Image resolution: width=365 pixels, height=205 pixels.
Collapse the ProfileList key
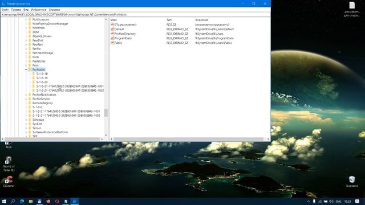pyautogui.click(x=26, y=69)
